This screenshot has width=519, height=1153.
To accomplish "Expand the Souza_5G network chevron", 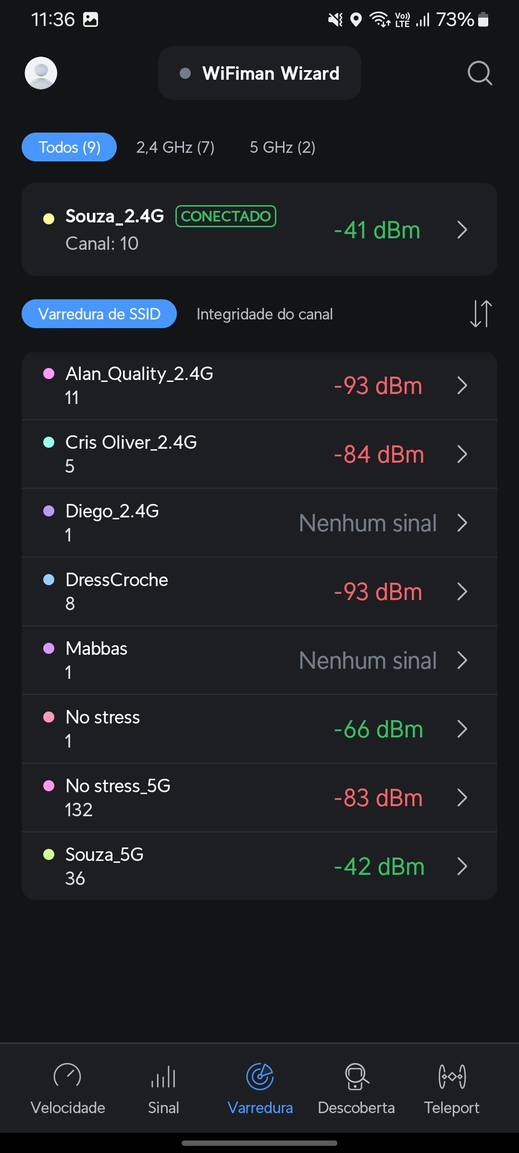I will click(x=462, y=866).
